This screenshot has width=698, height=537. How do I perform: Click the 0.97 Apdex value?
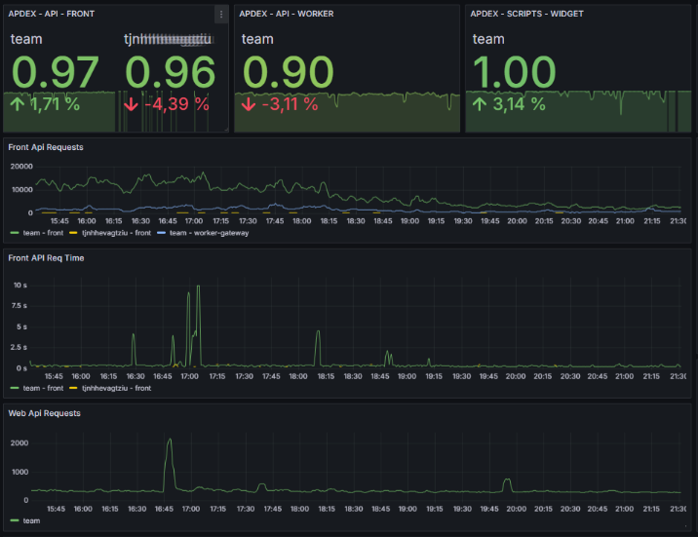[56, 72]
